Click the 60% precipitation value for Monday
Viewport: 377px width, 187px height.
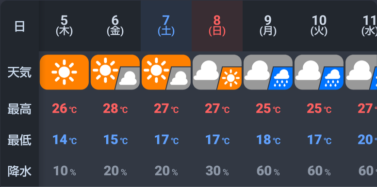click(x=268, y=171)
